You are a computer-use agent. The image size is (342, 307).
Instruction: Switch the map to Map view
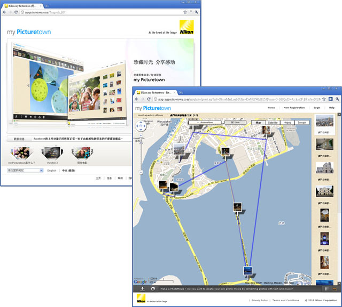258,123
